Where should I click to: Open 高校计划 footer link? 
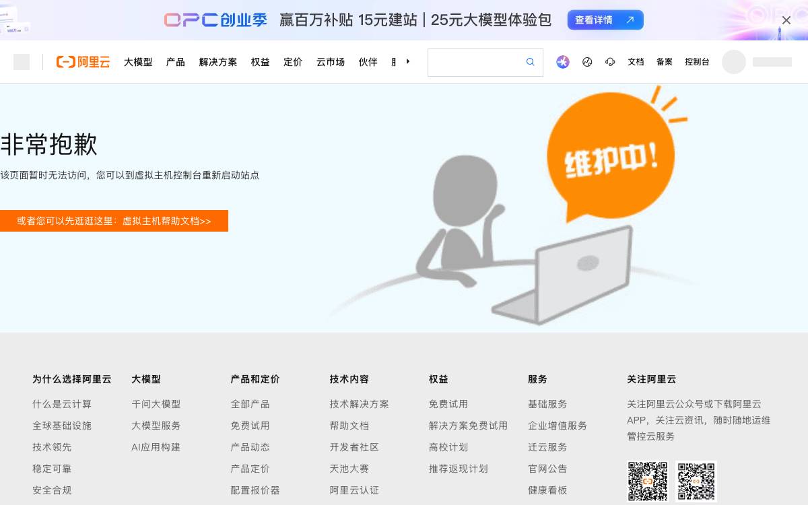(448, 447)
